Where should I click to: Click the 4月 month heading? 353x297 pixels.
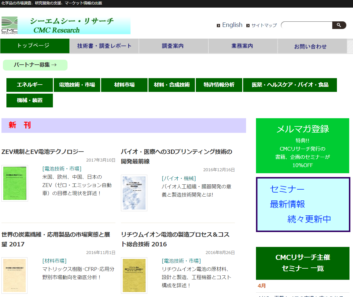click(x=262, y=286)
